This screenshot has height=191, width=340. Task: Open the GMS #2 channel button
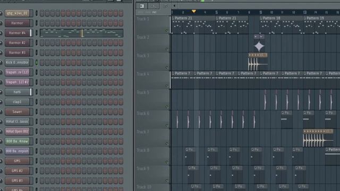pyautogui.click(x=17, y=171)
